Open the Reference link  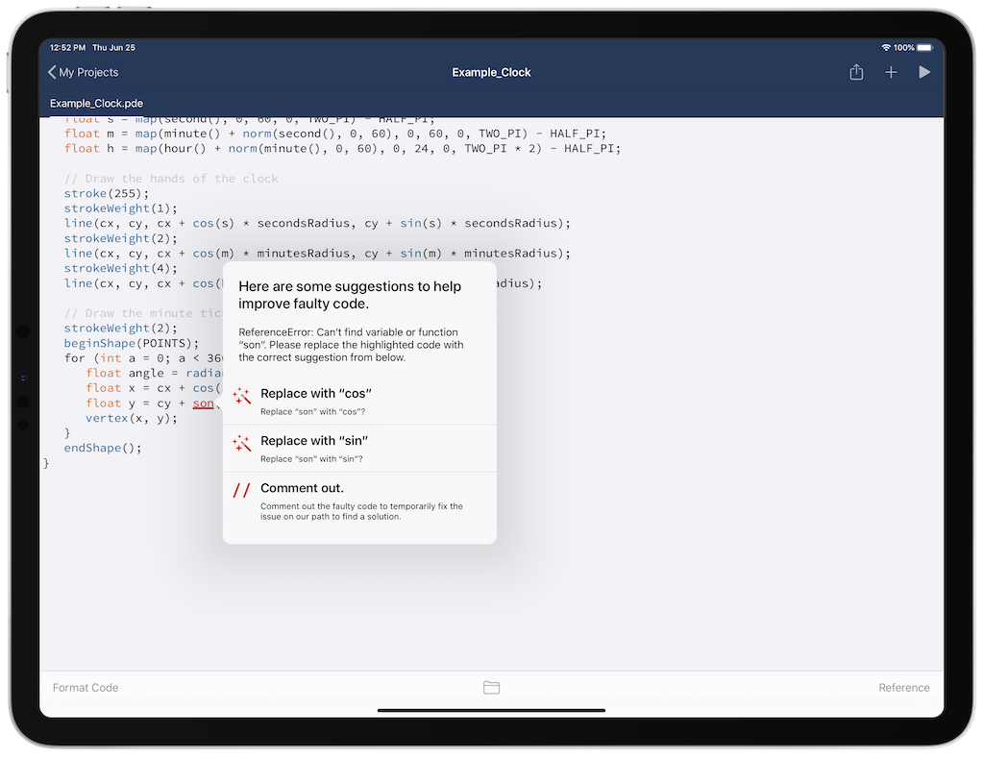[x=903, y=687]
